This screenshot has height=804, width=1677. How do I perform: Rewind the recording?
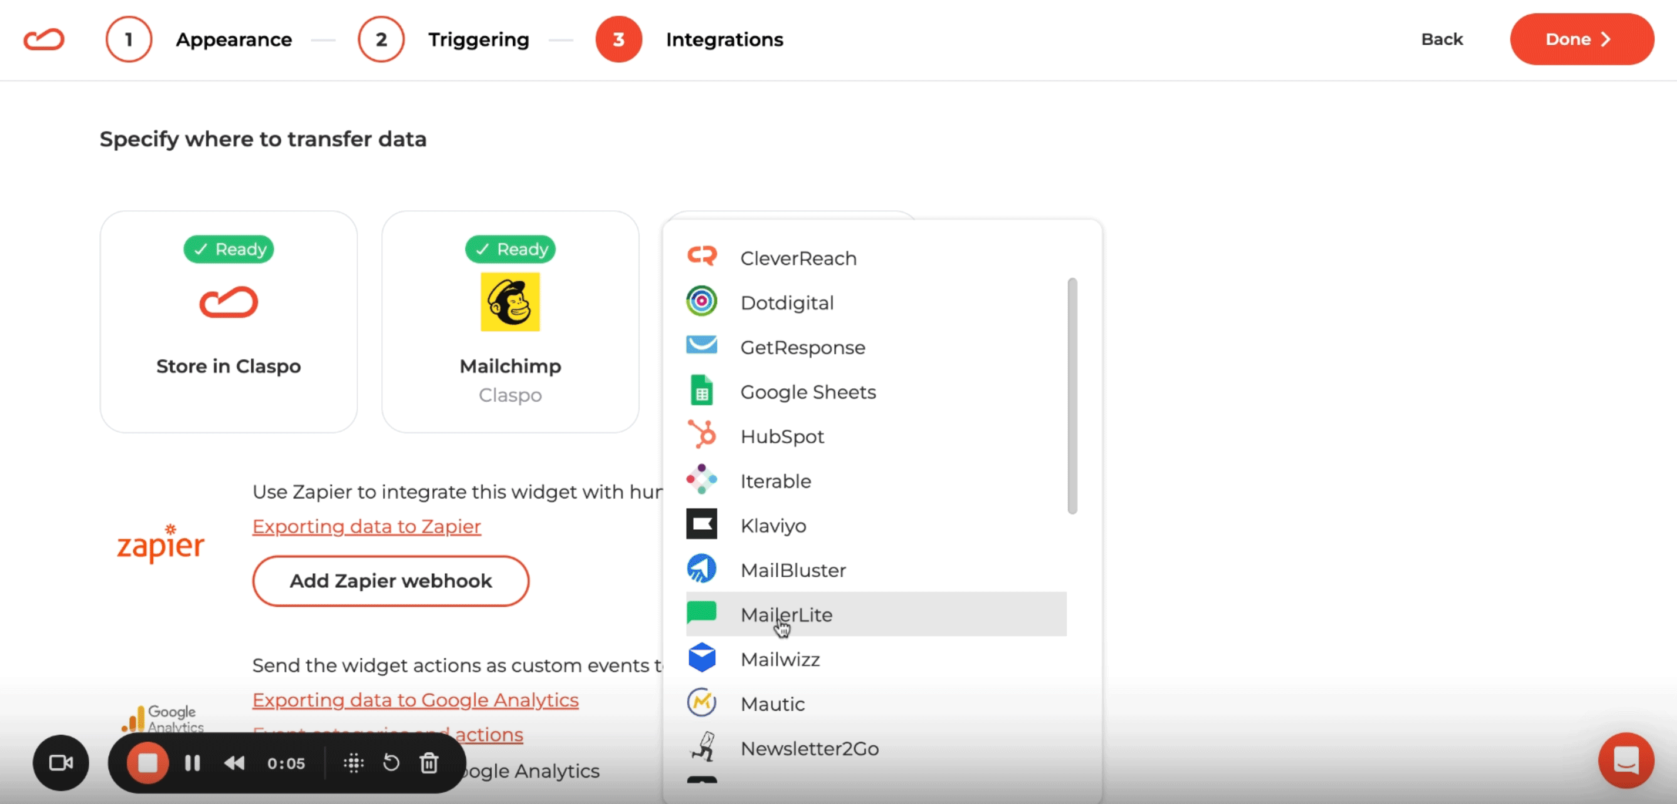[234, 762]
